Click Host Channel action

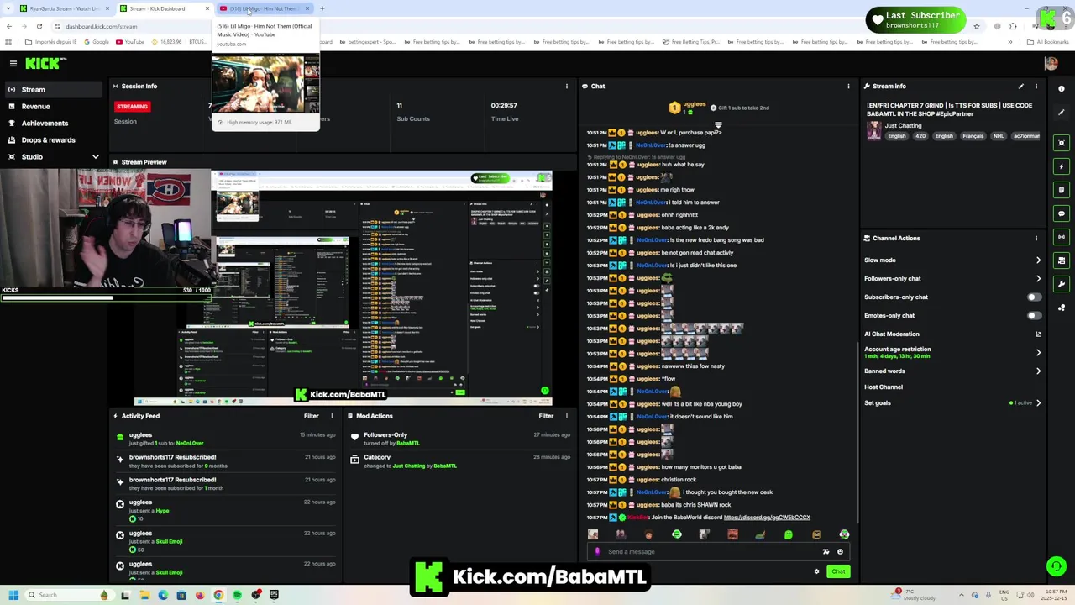click(x=884, y=387)
